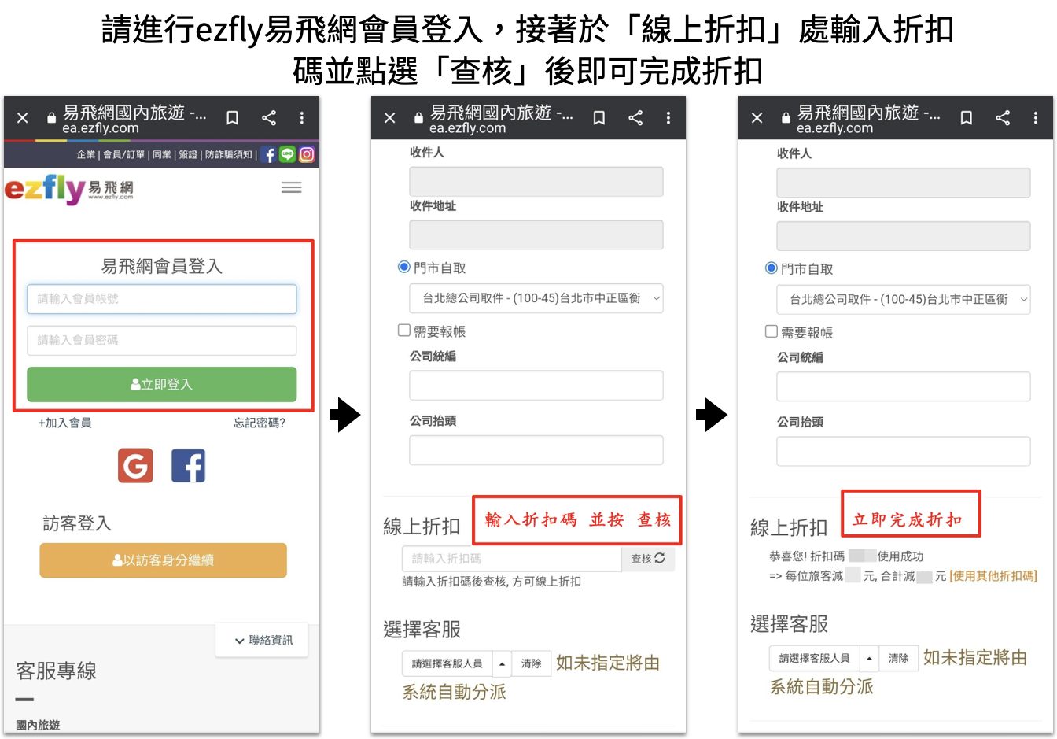Click the 公司統編 field in the right screenshot
Image resolution: width=1057 pixels, height=739 pixels.
click(x=904, y=386)
